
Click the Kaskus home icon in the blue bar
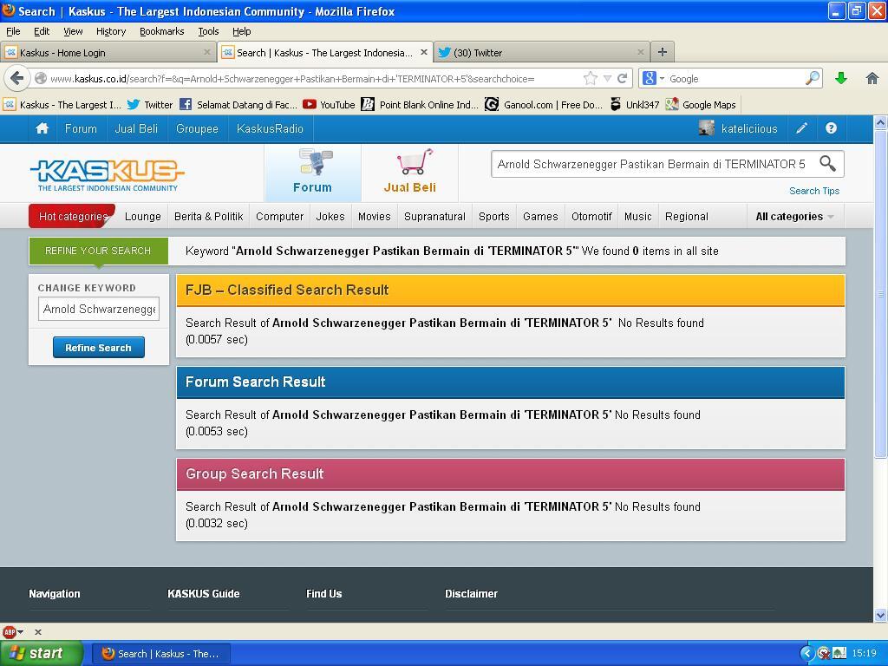(x=42, y=128)
